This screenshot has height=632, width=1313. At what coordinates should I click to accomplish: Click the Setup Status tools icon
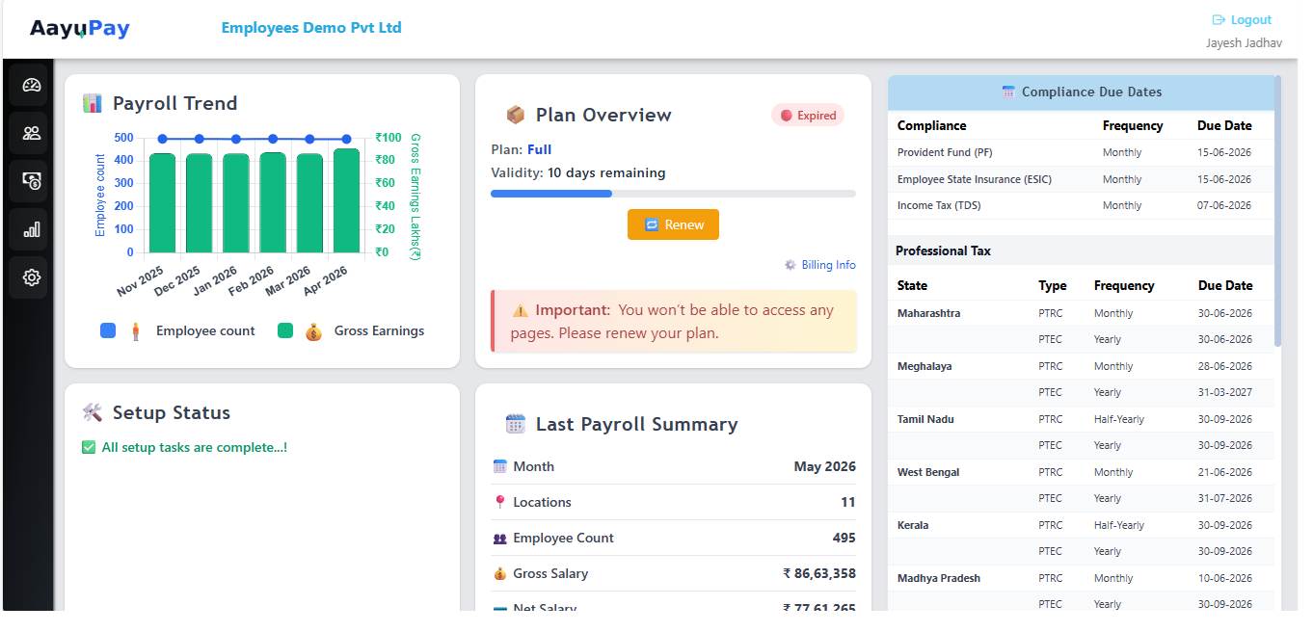(x=93, y=412)
